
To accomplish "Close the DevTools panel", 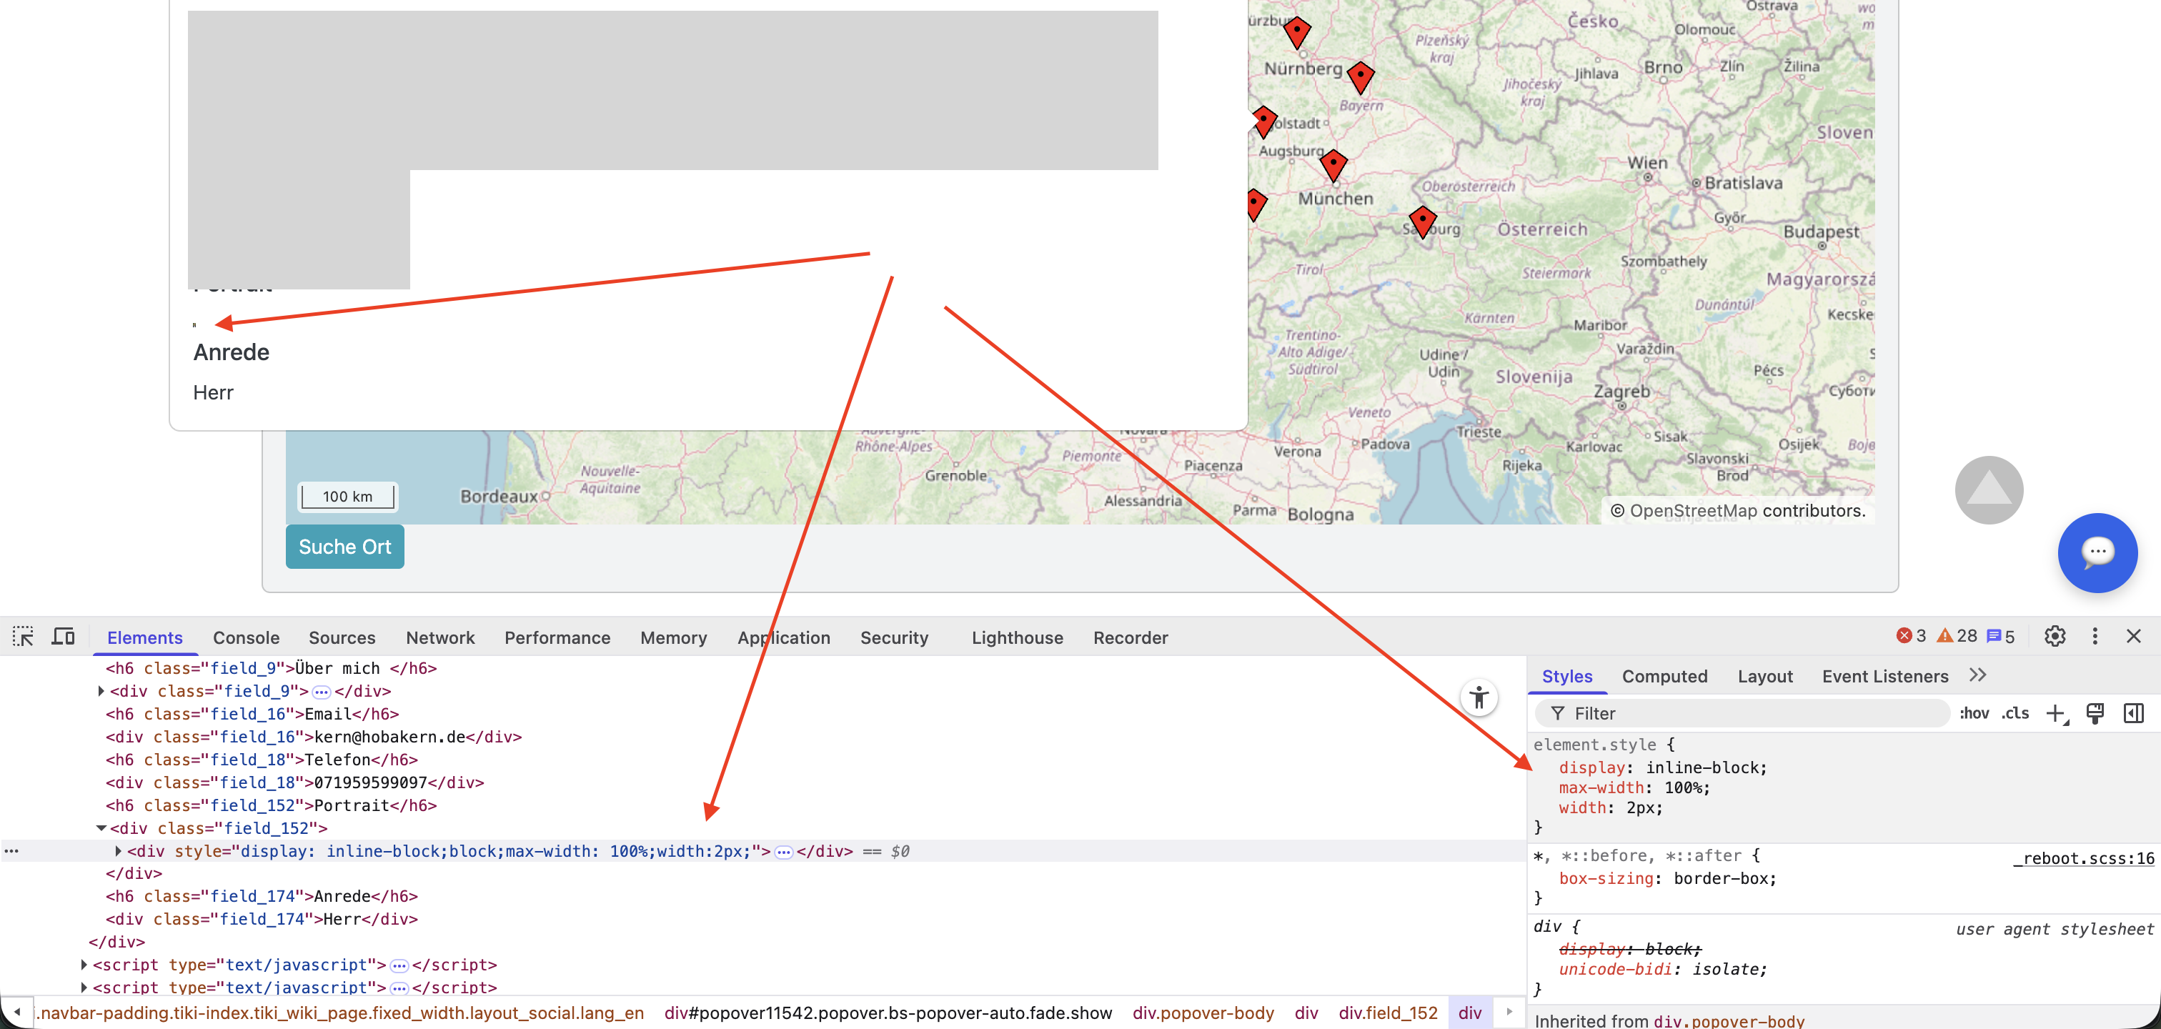I will (x=2133, y=637).
